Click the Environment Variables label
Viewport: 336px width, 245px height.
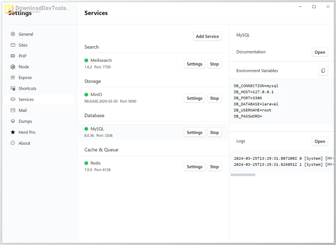(x=257, y=71)
